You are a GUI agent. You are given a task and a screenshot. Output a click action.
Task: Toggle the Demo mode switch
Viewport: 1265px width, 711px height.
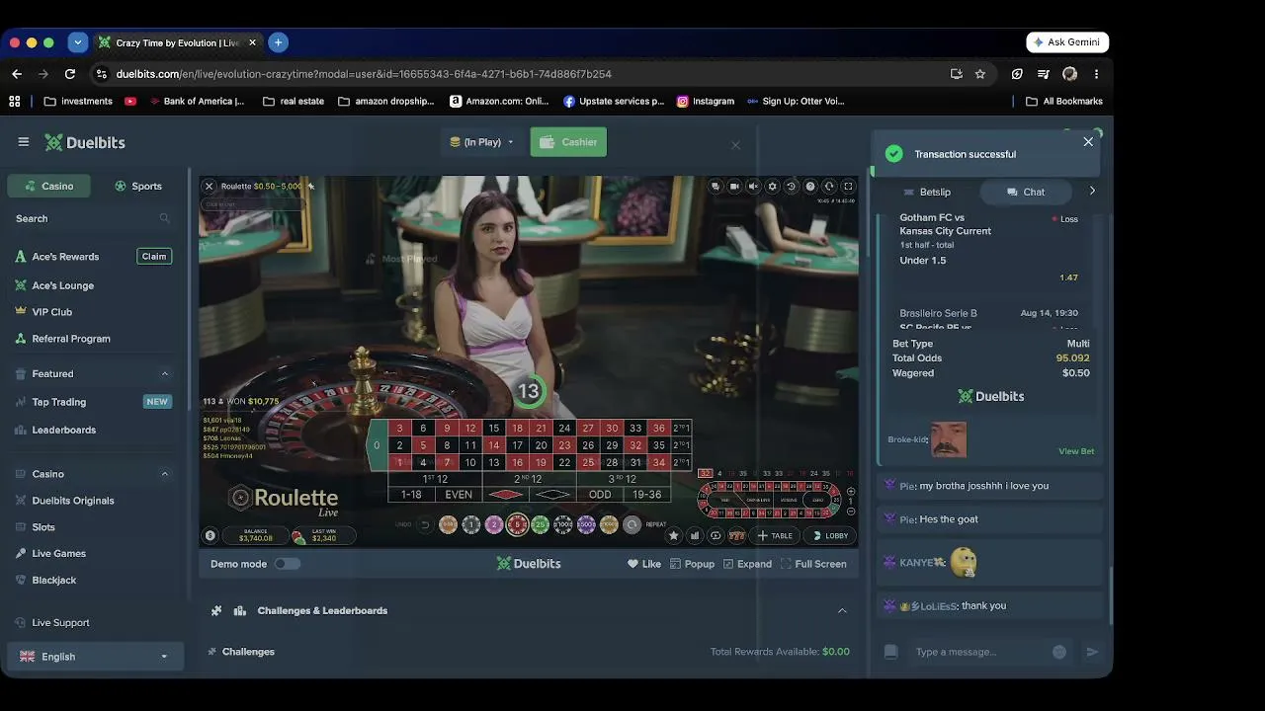tap(287, 564)
